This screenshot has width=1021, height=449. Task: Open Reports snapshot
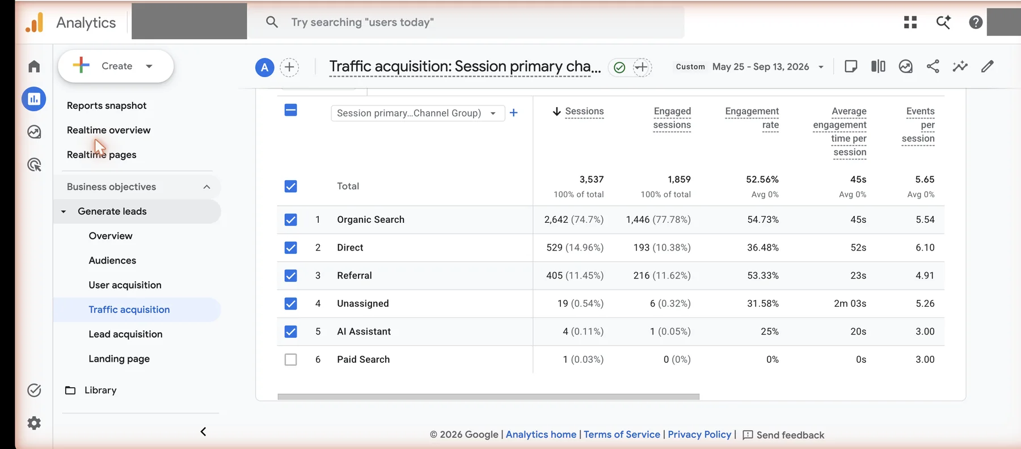tap(107, 105)
